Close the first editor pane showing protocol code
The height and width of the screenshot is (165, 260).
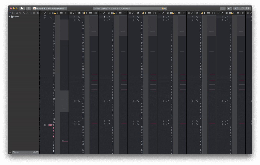42,13
